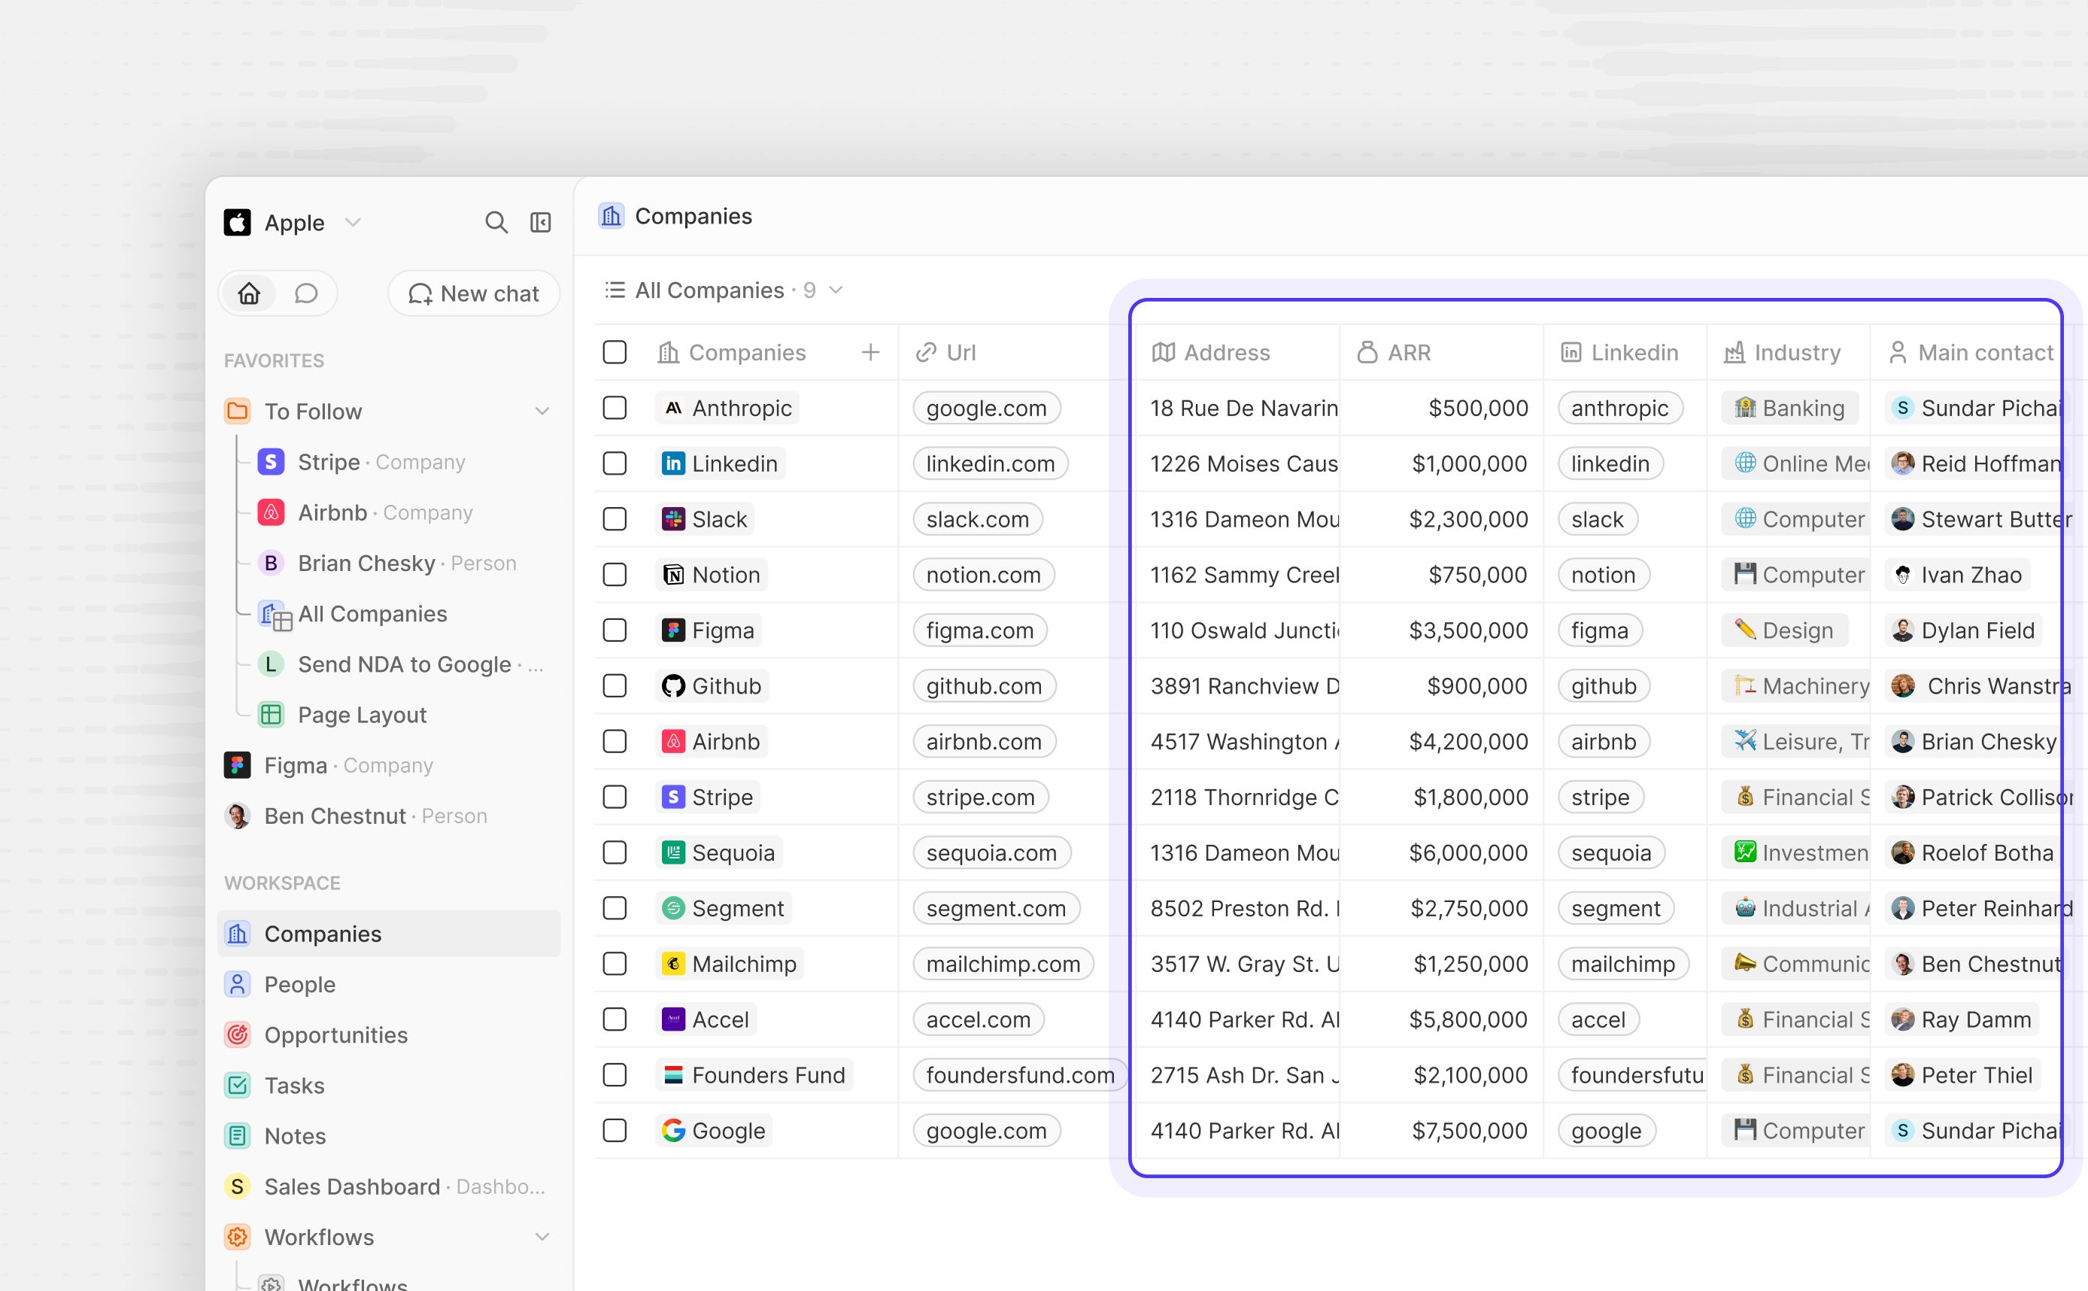Click the Workflows gear icon in sidebar
2088x1291 pixels.
click(x=238, y=1236)
